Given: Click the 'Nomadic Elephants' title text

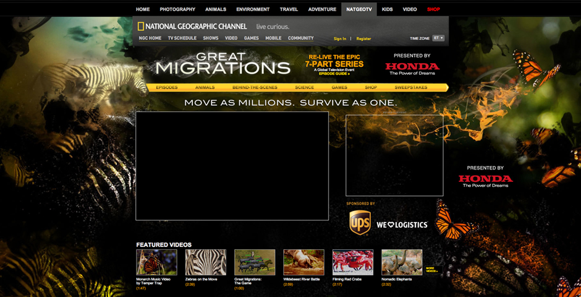Looking at the screenshot, I should coord(396,279).
